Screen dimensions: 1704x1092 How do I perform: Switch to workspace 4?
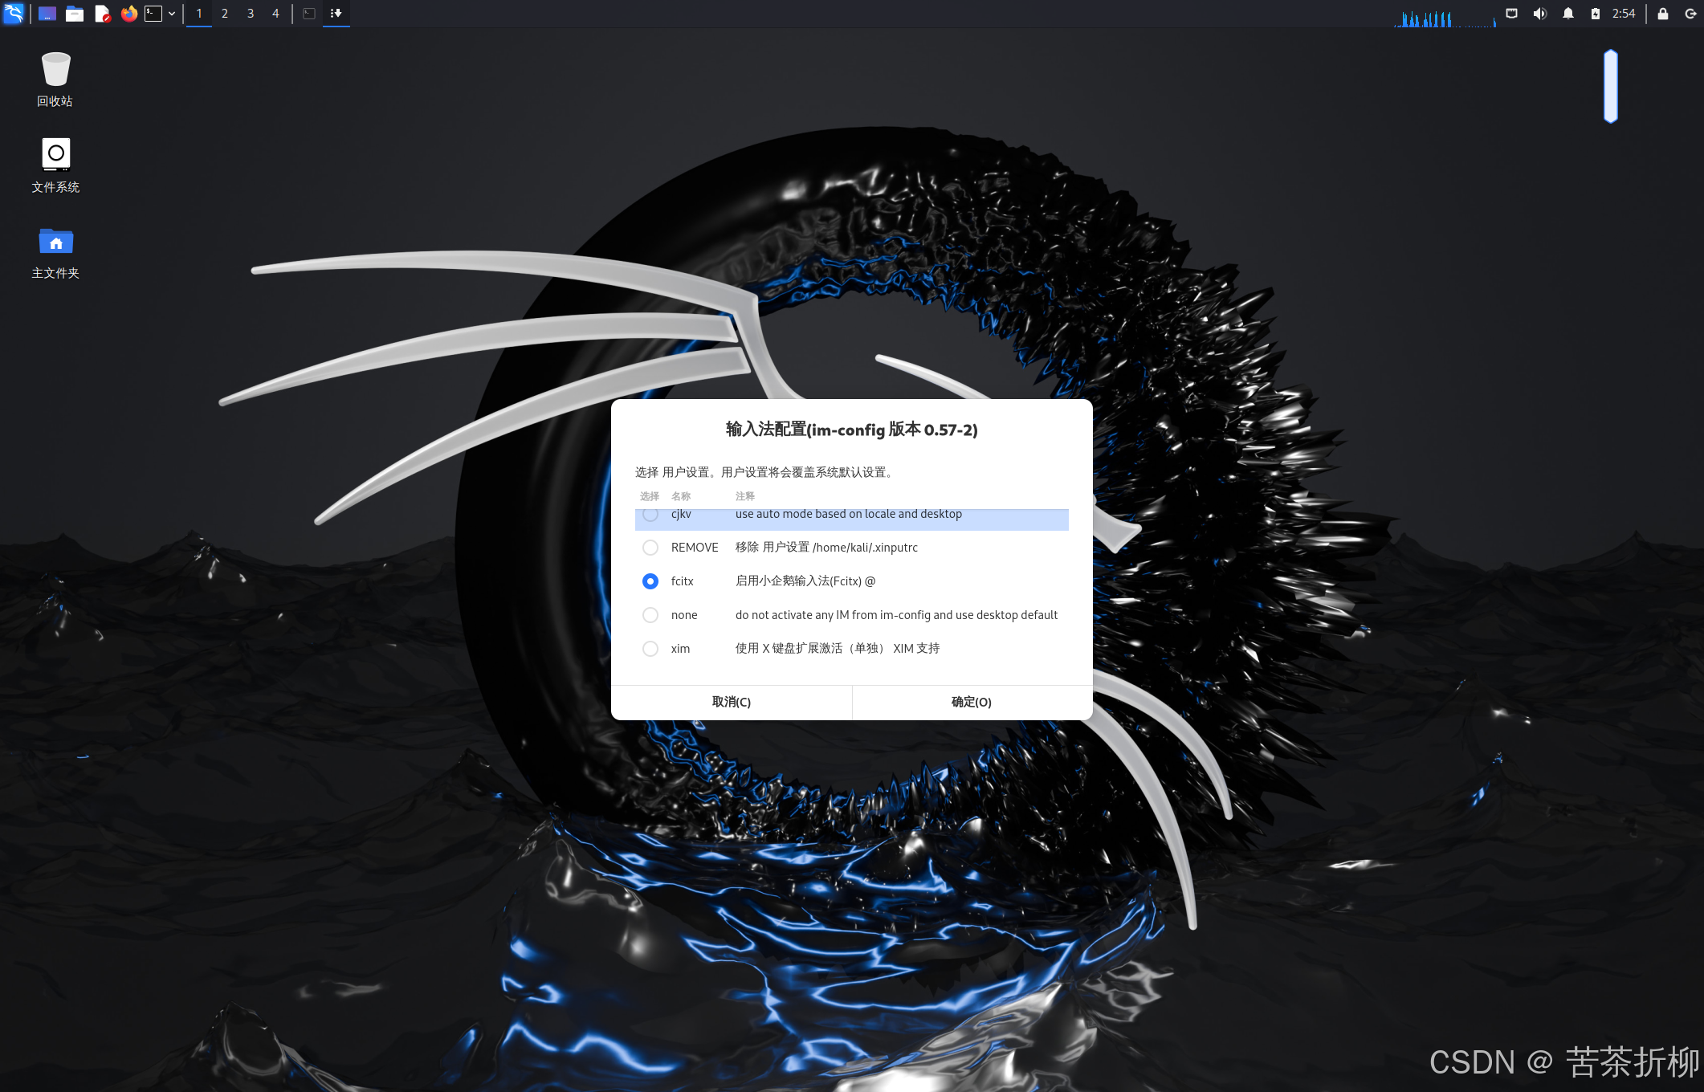click(275, 14)
